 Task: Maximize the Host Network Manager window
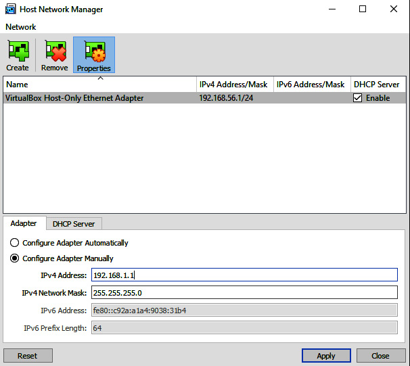(x=363, y=9)
